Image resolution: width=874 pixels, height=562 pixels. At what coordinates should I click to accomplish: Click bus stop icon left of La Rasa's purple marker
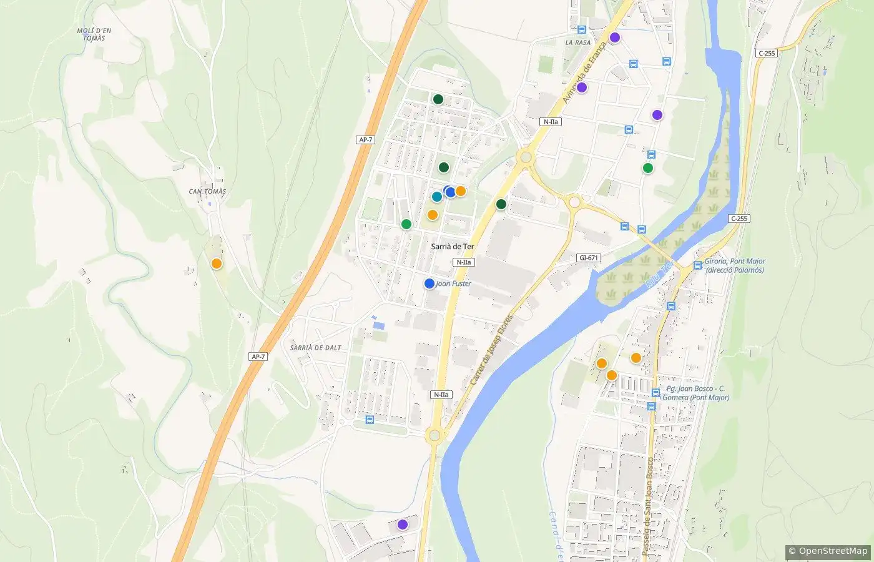(582, 29)
